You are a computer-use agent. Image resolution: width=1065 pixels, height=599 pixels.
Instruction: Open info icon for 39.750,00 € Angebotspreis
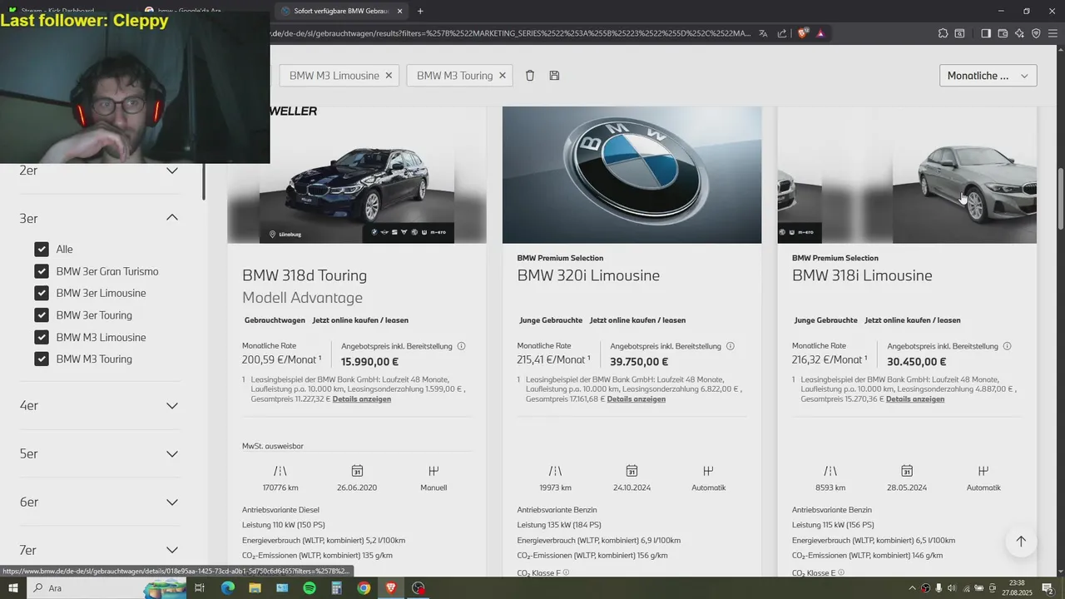[x=731, y=346]
